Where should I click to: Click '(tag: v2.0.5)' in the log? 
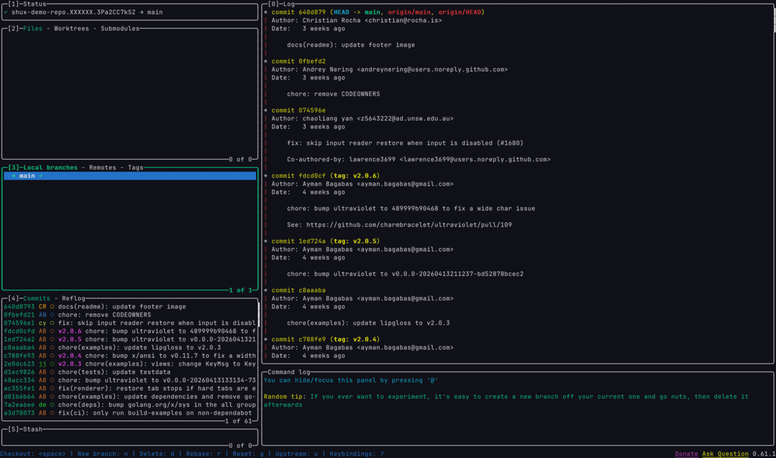(354, 241)
